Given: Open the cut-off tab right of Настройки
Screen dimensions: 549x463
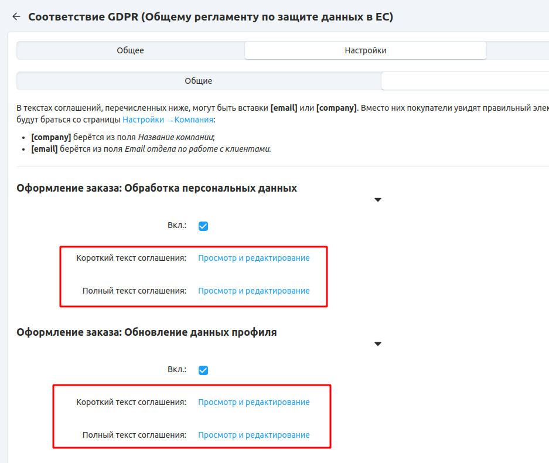Looking at the screenshot, I should click(518, 50).
